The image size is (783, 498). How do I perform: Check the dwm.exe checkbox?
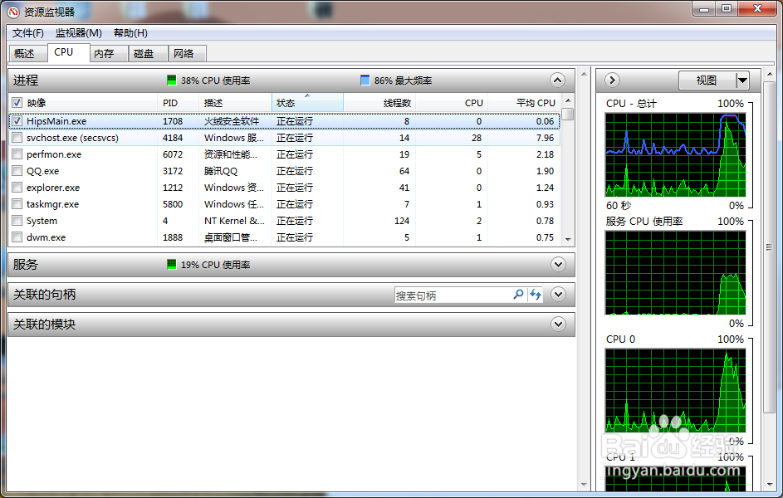(17, 237)
